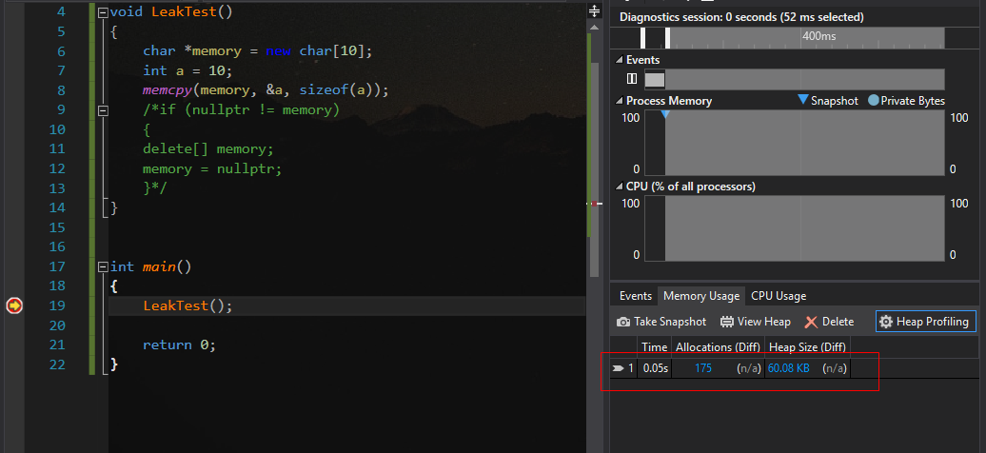Click the (n/a) diff in the Allocations column

pyautogui.click(x=749, y=368)
